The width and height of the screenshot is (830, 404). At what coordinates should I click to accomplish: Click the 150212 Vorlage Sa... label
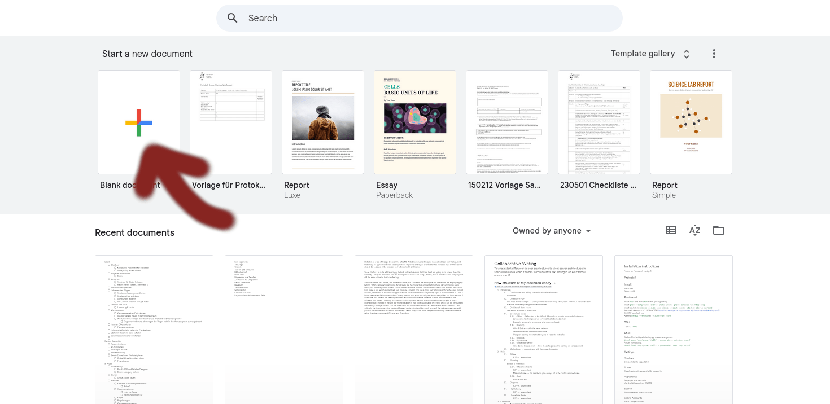coord(504,185)
